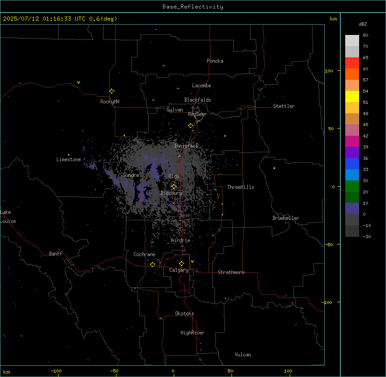
Task: Select the indigo legend swatch between 10 and 0
Action: [352, 209]
